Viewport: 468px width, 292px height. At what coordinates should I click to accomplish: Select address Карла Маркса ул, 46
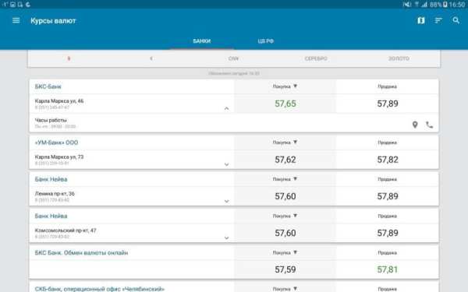pyautogui.click(x=59, y=100)
